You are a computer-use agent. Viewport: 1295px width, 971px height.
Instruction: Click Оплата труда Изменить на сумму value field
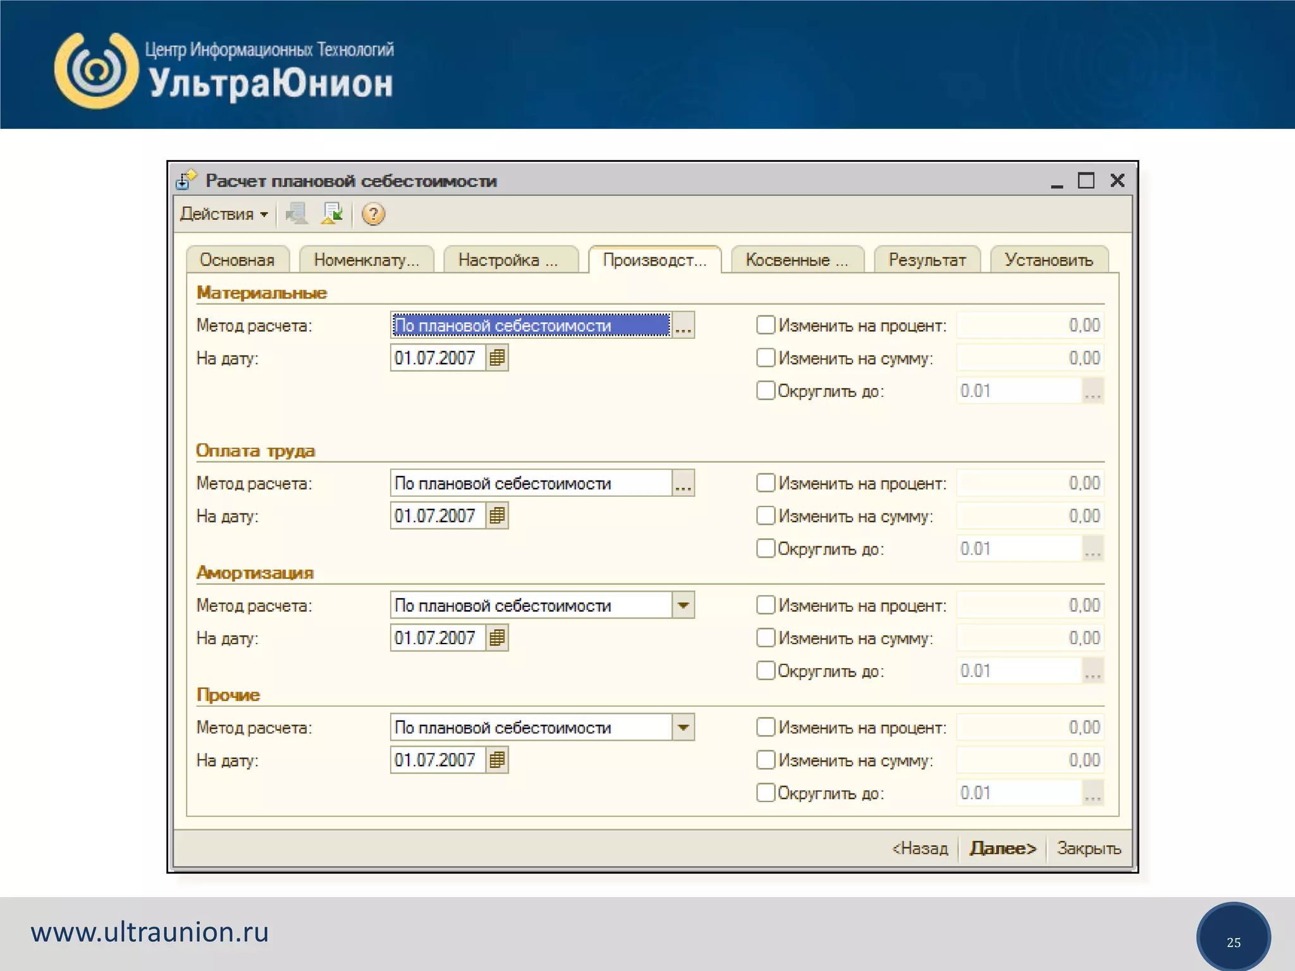point(1030,516)
